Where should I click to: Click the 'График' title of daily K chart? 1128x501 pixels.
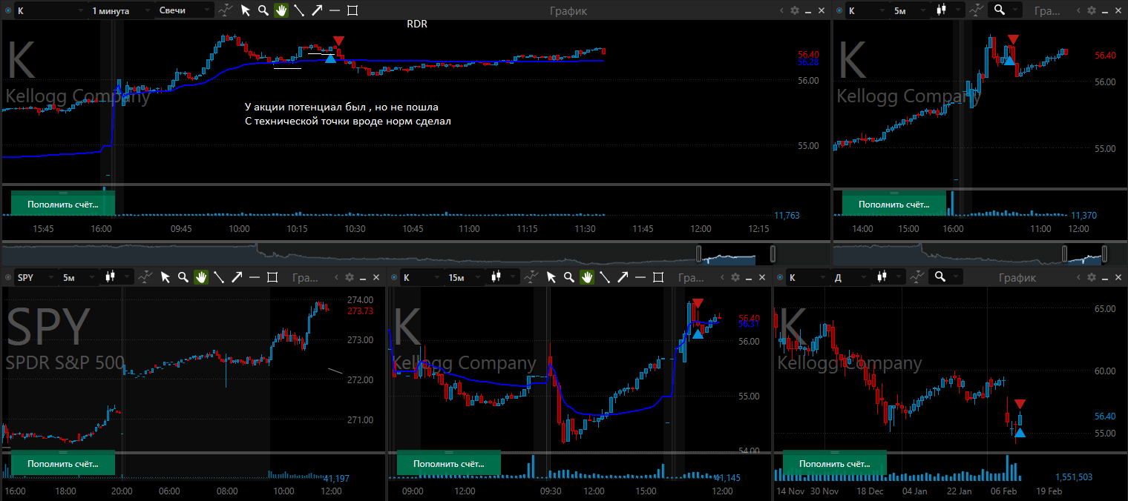(1017, 277)
